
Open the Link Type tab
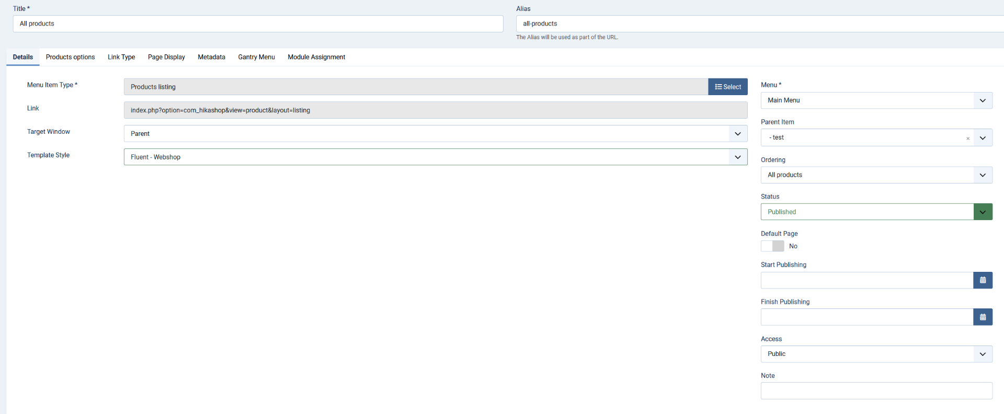point(121,57)
